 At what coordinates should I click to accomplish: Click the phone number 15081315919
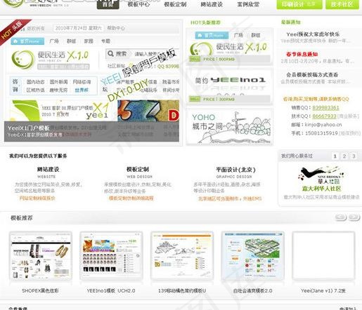pyautogui.click(x=321, y=133)
